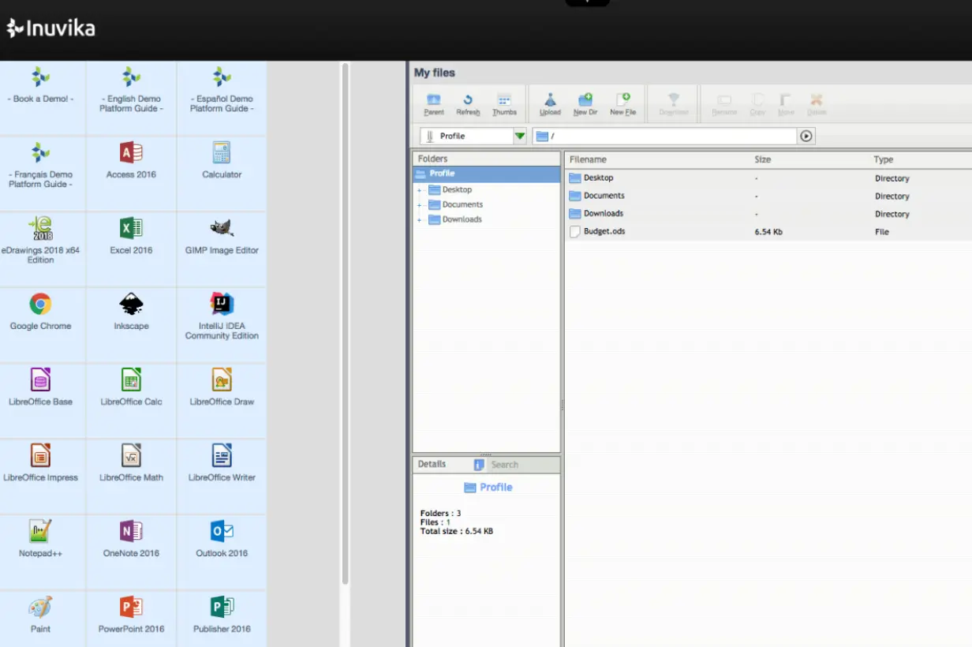Sort by the Type column header
The width and height of the screenshot is (972, 647).
click(x=884, y=159)
